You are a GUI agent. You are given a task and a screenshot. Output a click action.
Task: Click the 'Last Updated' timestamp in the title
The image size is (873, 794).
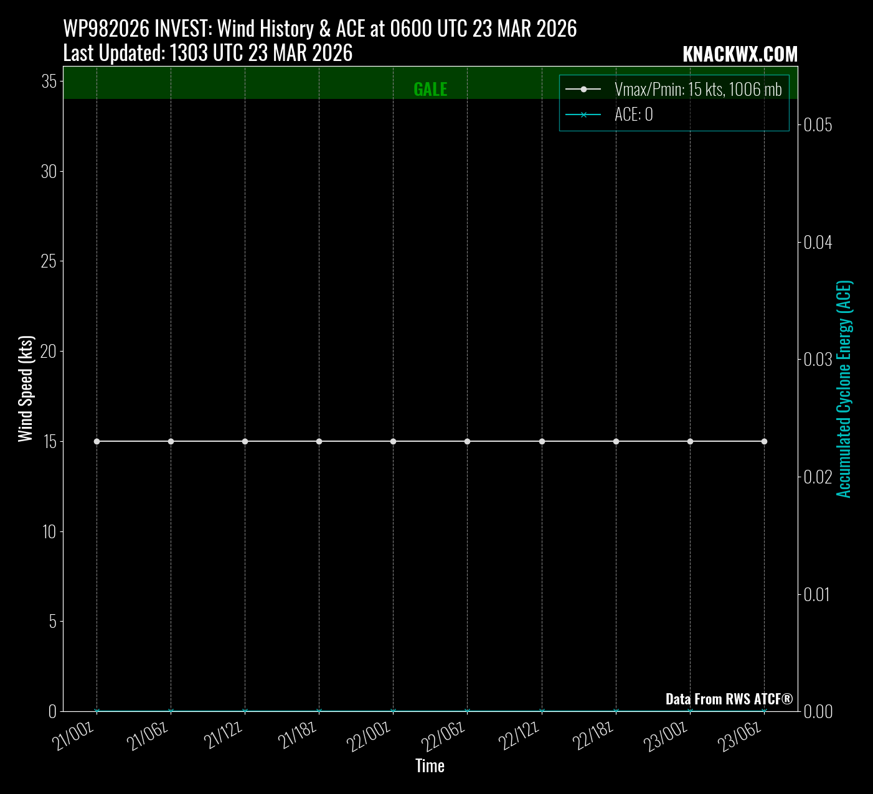(208, 54)
